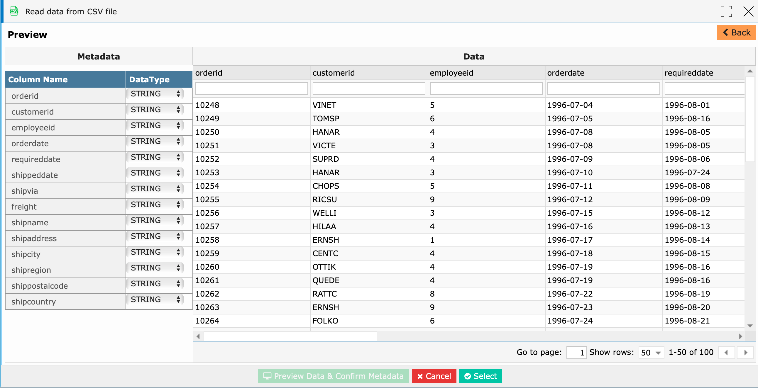Click the Back button
758x388 pixels.
point(737,33)
